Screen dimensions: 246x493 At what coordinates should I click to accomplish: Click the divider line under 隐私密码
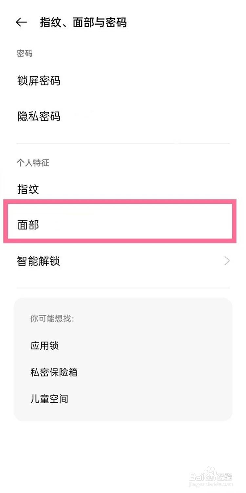123,143
